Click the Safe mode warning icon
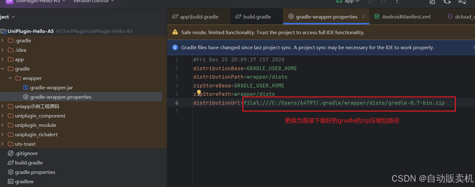Image resolution: width=475 pixels, height=187 pixels. [175, 32]
